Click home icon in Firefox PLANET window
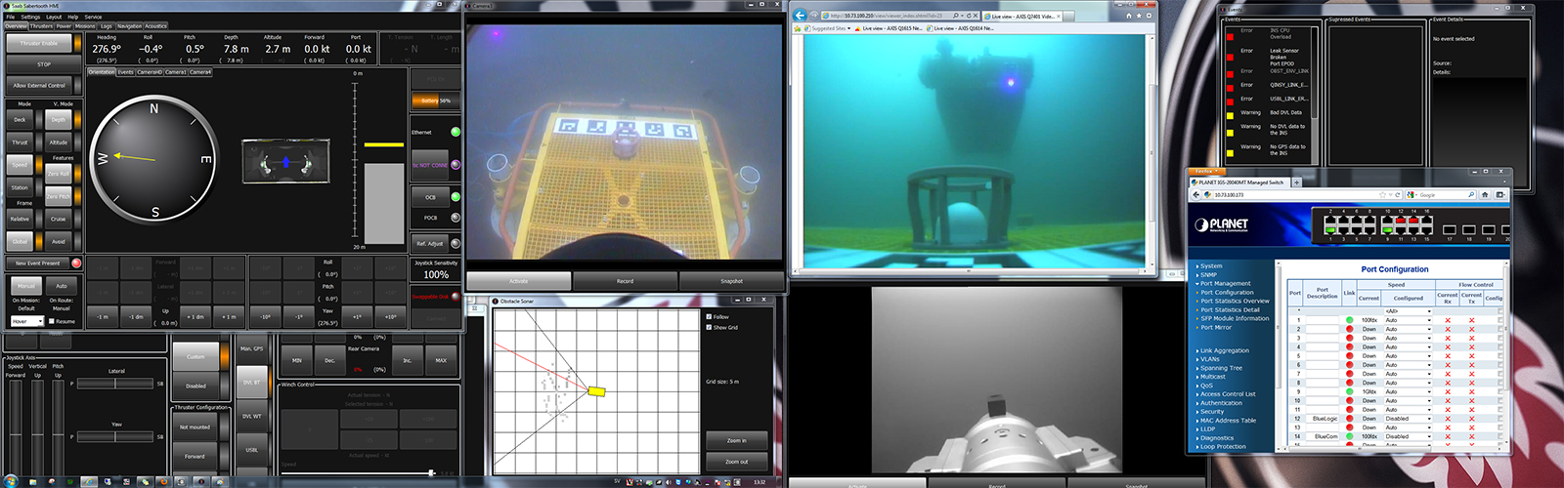The image size is (1564, 488). (1485, 195)
